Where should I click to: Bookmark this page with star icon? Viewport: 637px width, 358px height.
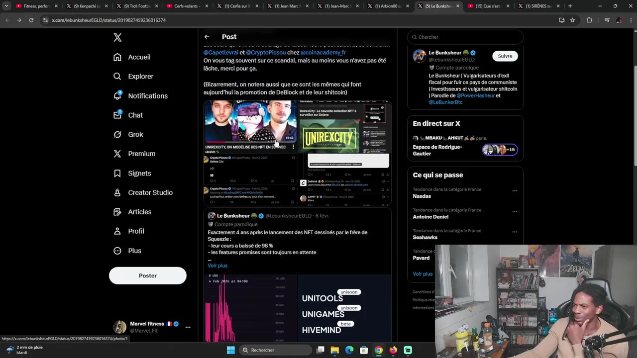[x=572, y=20]
